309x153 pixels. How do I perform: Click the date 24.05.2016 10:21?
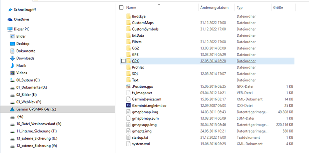pyautogui.click(x=213, y=131)
